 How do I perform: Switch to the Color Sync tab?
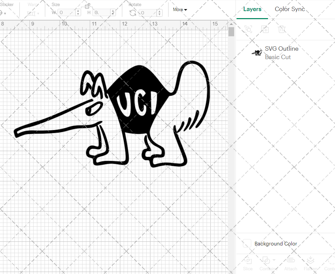click(x=290, y=9)
